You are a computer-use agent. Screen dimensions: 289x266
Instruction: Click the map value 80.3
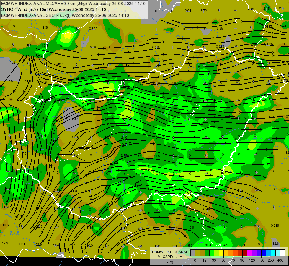(45, 46)
